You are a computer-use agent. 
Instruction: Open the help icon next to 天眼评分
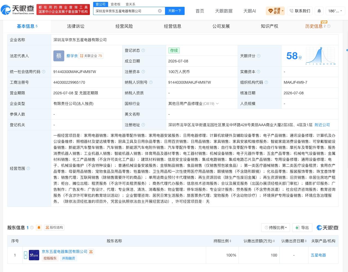pos(259,56)
